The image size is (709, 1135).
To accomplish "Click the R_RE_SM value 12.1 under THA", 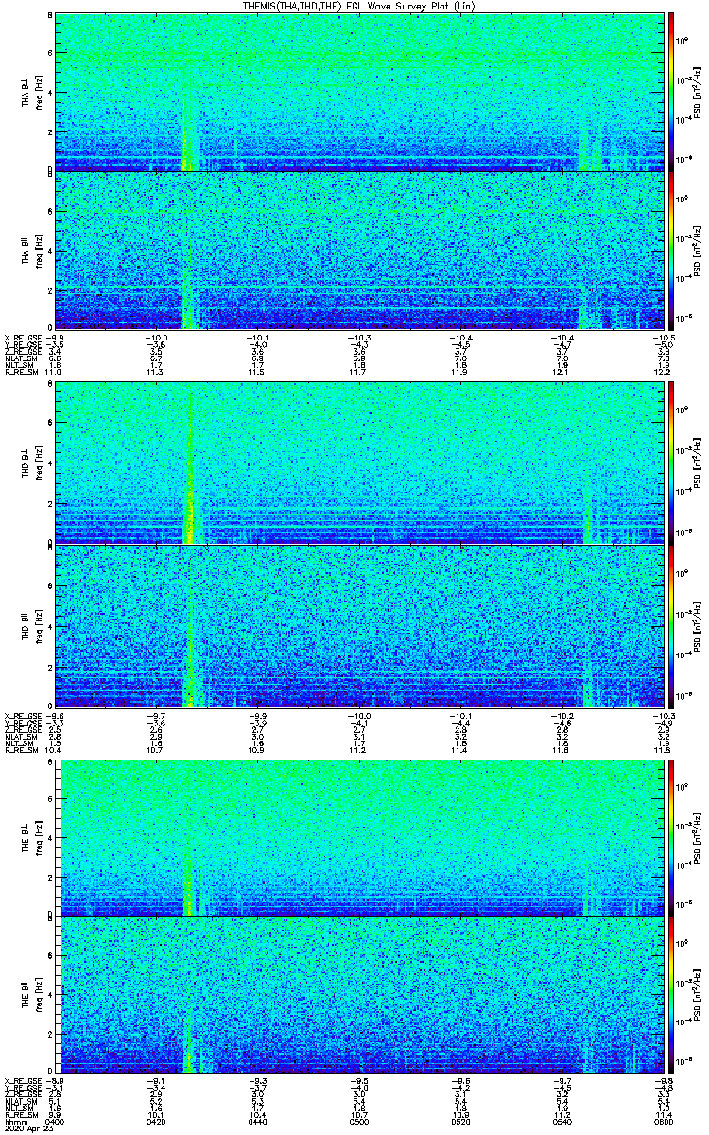I will pos(562,374).
